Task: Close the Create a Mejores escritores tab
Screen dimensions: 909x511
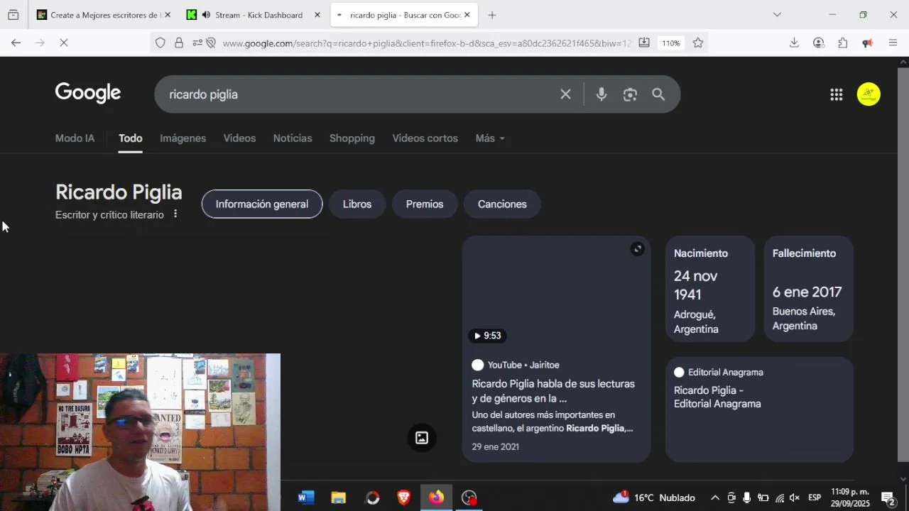Action: 167,15
